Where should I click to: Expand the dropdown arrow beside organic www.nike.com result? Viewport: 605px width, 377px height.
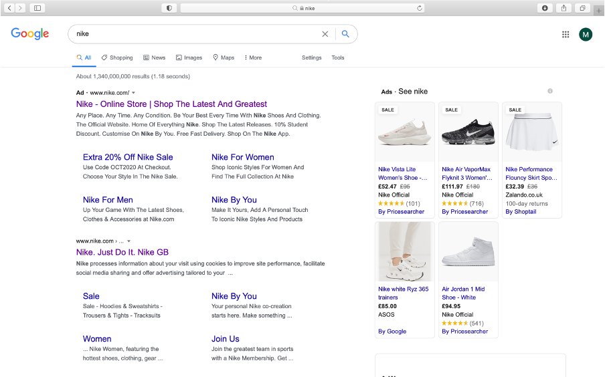129,241
